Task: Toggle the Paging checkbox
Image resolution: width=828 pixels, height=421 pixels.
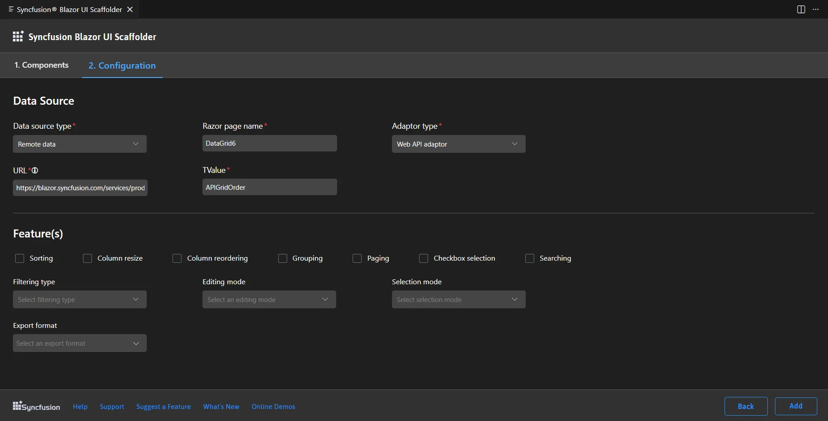Action: point(357,258)
